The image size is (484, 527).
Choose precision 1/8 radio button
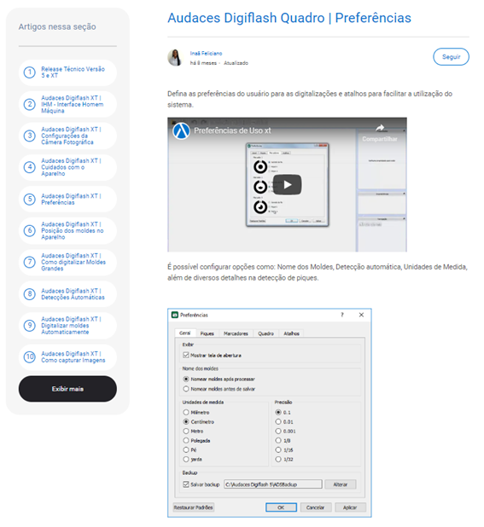tap(277, 440)
